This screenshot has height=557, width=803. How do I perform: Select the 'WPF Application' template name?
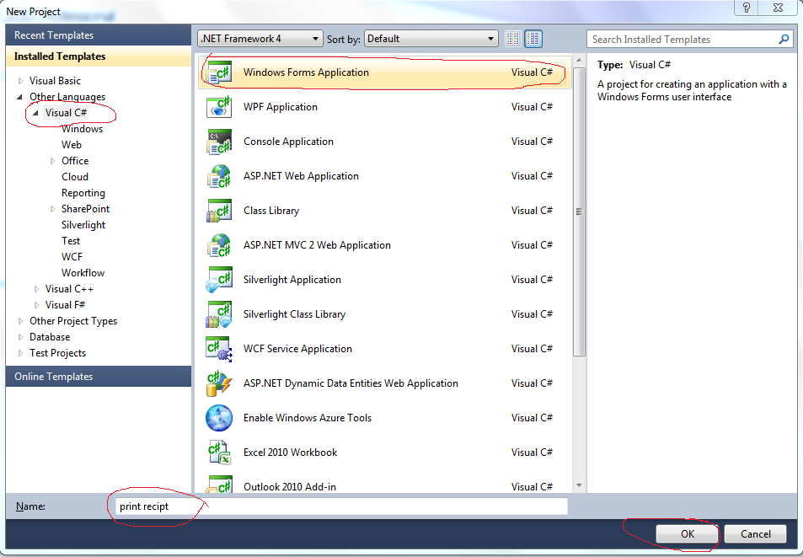click(280, 107)
